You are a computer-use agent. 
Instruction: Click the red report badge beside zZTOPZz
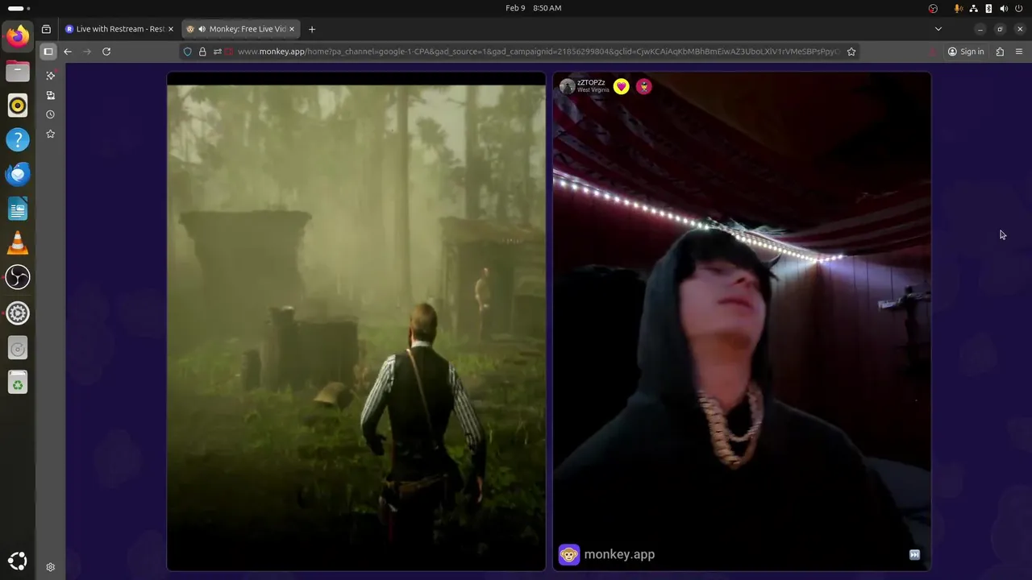pyautogui.click(x=643, y=86)
